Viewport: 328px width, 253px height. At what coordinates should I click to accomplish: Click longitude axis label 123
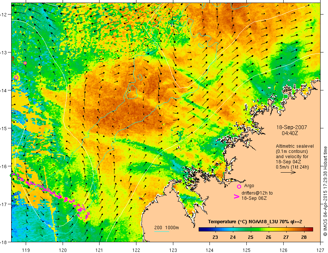coord(173,250)
